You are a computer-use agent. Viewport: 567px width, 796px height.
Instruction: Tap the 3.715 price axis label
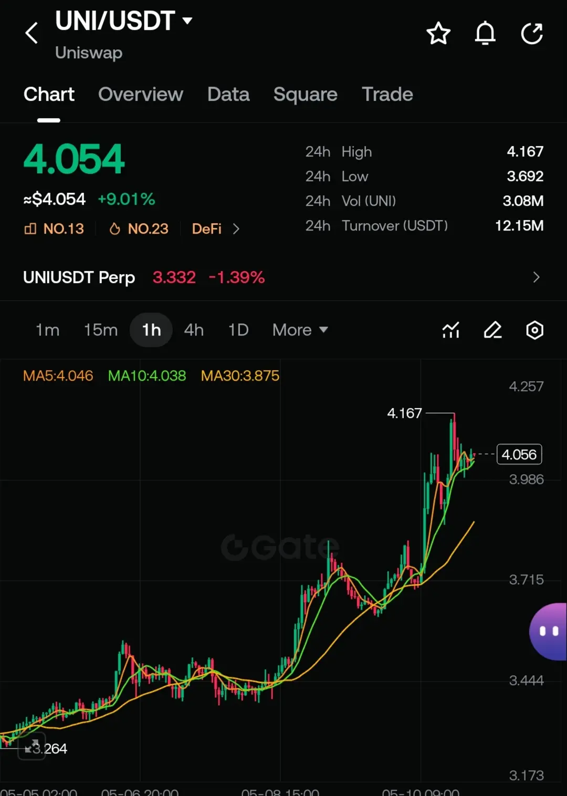tap(526, 580)
